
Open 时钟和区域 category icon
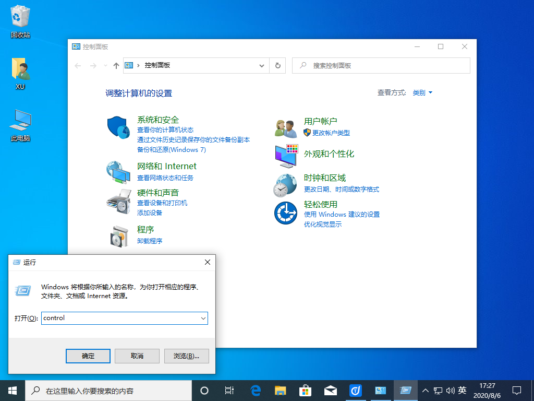click(x=285, y=185)
